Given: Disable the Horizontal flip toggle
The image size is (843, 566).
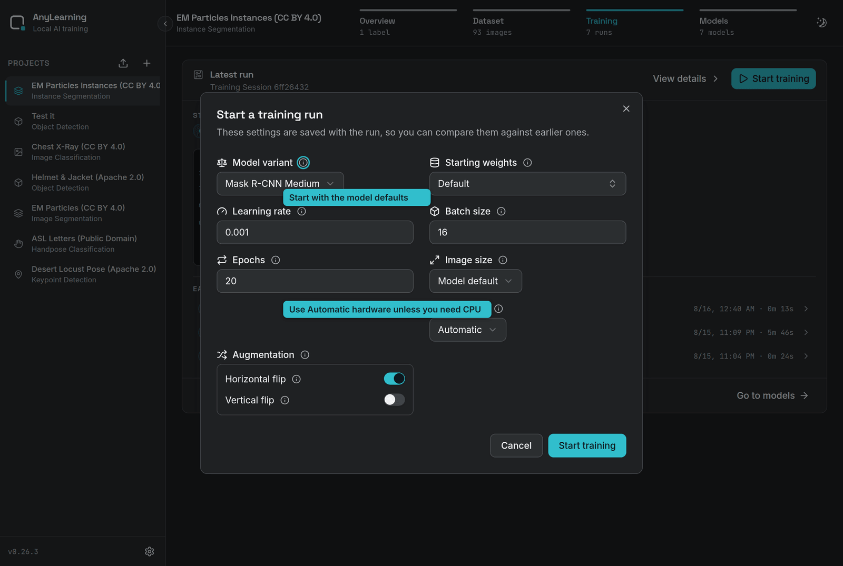Looking at the screenshot, I should [394, 379].
